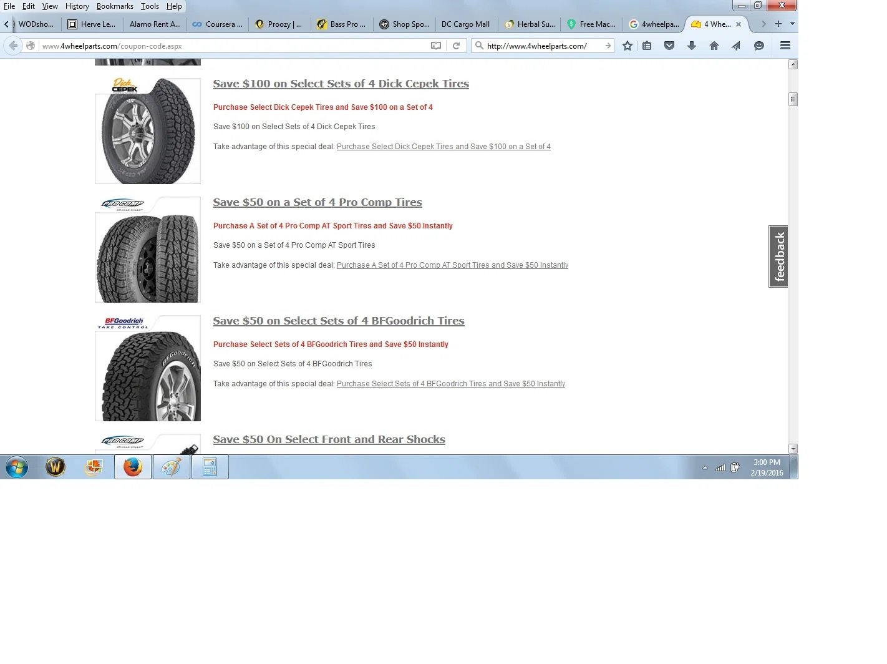Open Save $100 Dick Cepek Tires heading
Image resolution: width=887 pixels, height=664 pixels.
(x=341, y=84)
